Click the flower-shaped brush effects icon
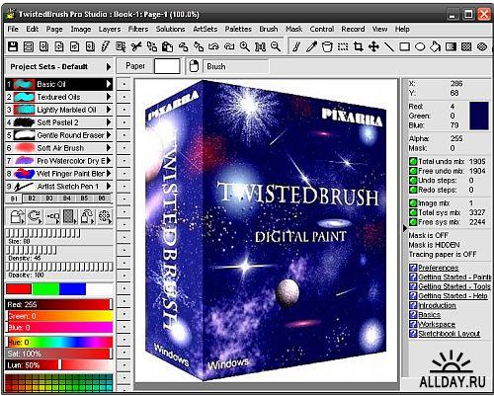 pos(105,216)
